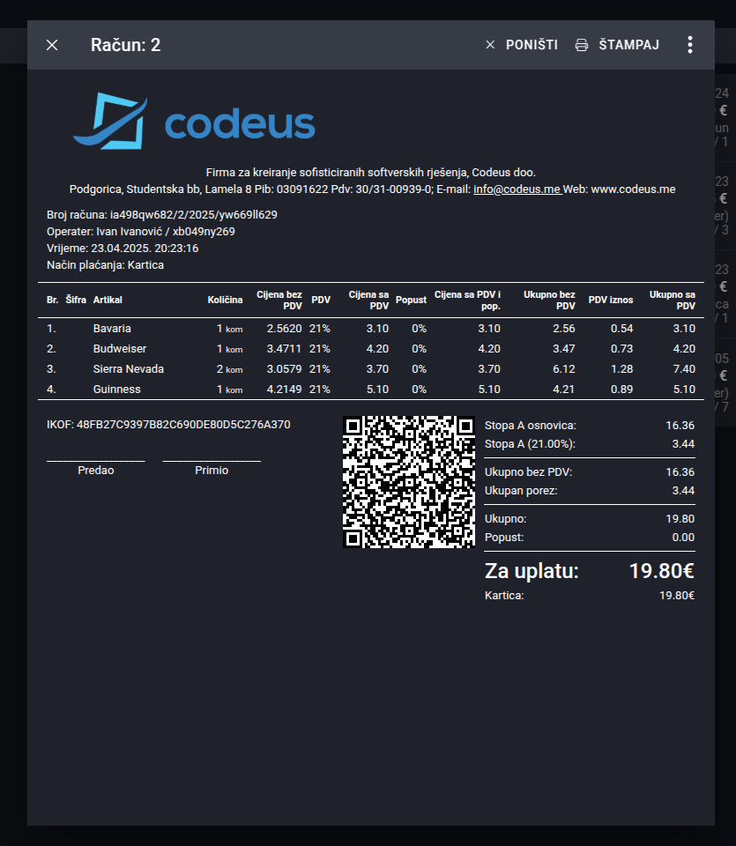Click the Stopa A osnovica label
This screenshot has width=736, height=846.
point(531,426)
